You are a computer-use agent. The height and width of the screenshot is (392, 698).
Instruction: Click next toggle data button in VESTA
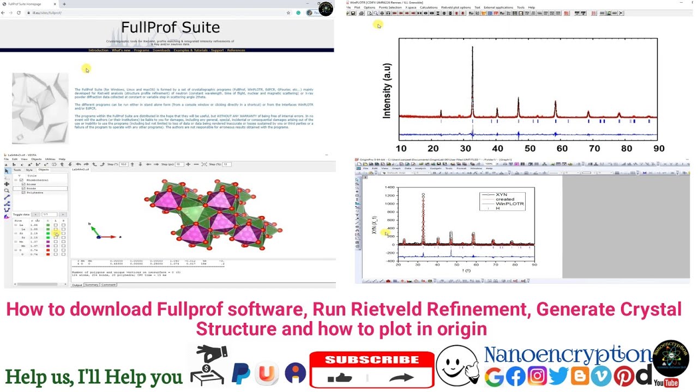point(63,215)
